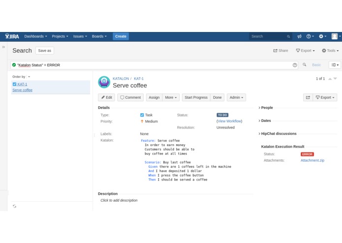Open the KAT-1 breadcrumb link
Image resolution: width=342 pixels, height=243 pixels.
(139, 78)
